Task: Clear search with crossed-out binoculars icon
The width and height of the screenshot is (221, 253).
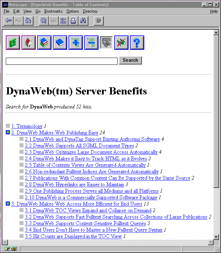Action: pos(121,43)
